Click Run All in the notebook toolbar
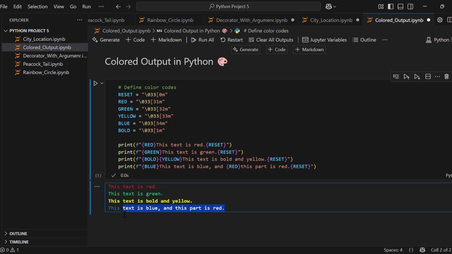Screen dimensions: 452x254 coord(202,40)
